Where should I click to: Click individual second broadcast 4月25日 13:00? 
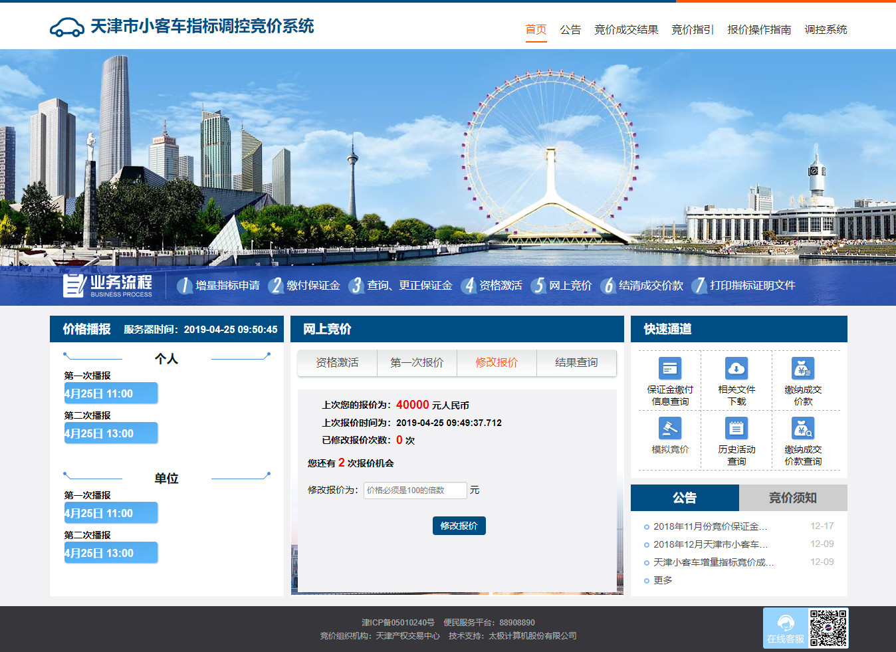pyautogui.click(x=111, y=433)
